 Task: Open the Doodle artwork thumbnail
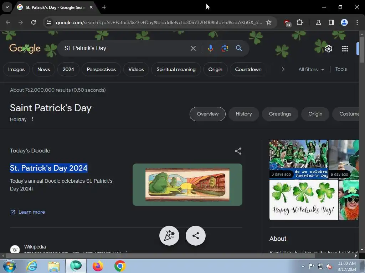[187, 184]
